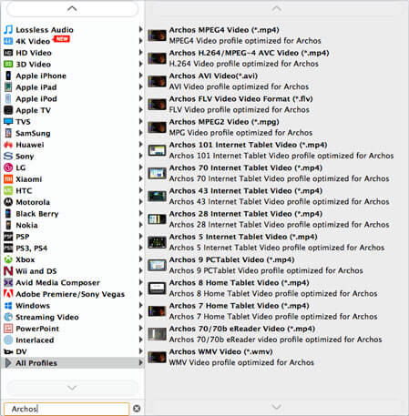Expand the Lossless Audio submenu arrow
This screenshot has height=416, width=409.
(140, 29)
